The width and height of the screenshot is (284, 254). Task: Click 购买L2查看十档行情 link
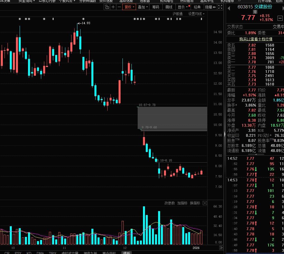click(x=256, y=39)
